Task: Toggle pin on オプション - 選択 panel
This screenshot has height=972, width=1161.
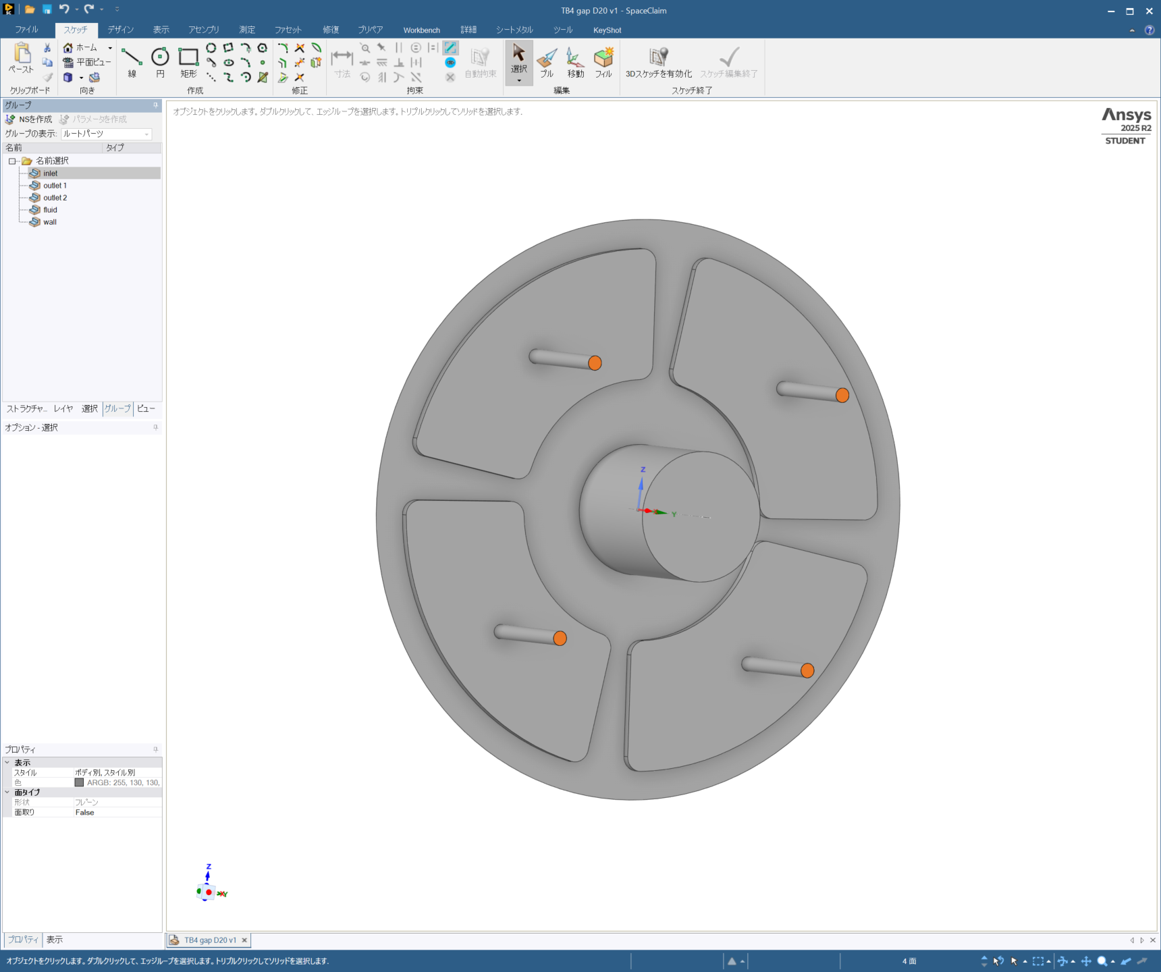Action: pyautogui.click(x=155, y=427)
